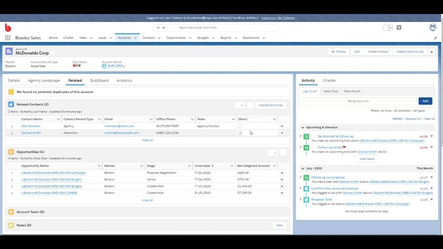Open the Tasks nav dropdown arrow

[x=91, y=38]
